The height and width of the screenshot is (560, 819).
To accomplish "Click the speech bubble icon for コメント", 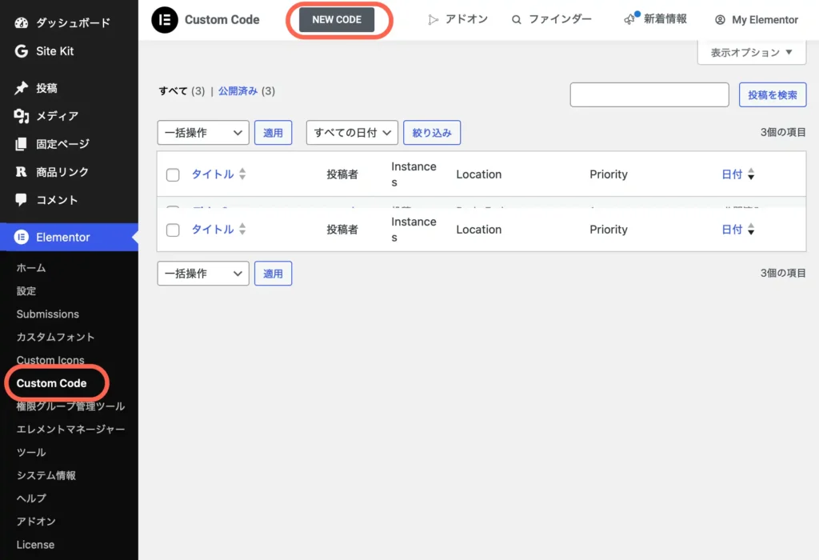I will click(22, 199).
